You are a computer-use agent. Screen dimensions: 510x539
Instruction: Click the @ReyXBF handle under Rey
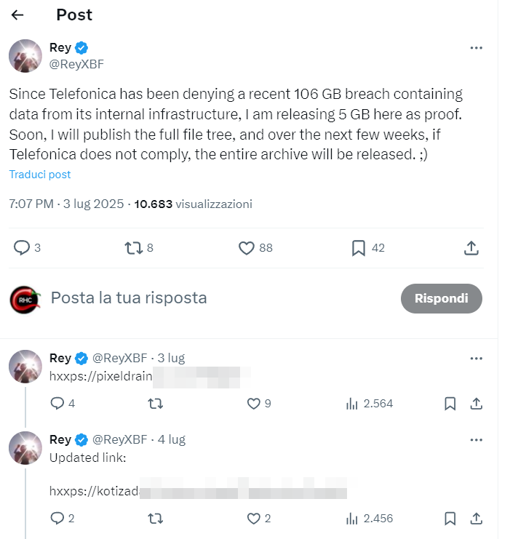pyautogui.click(x=76, y=64)
